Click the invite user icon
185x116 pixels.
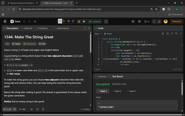tap(159, 21)
